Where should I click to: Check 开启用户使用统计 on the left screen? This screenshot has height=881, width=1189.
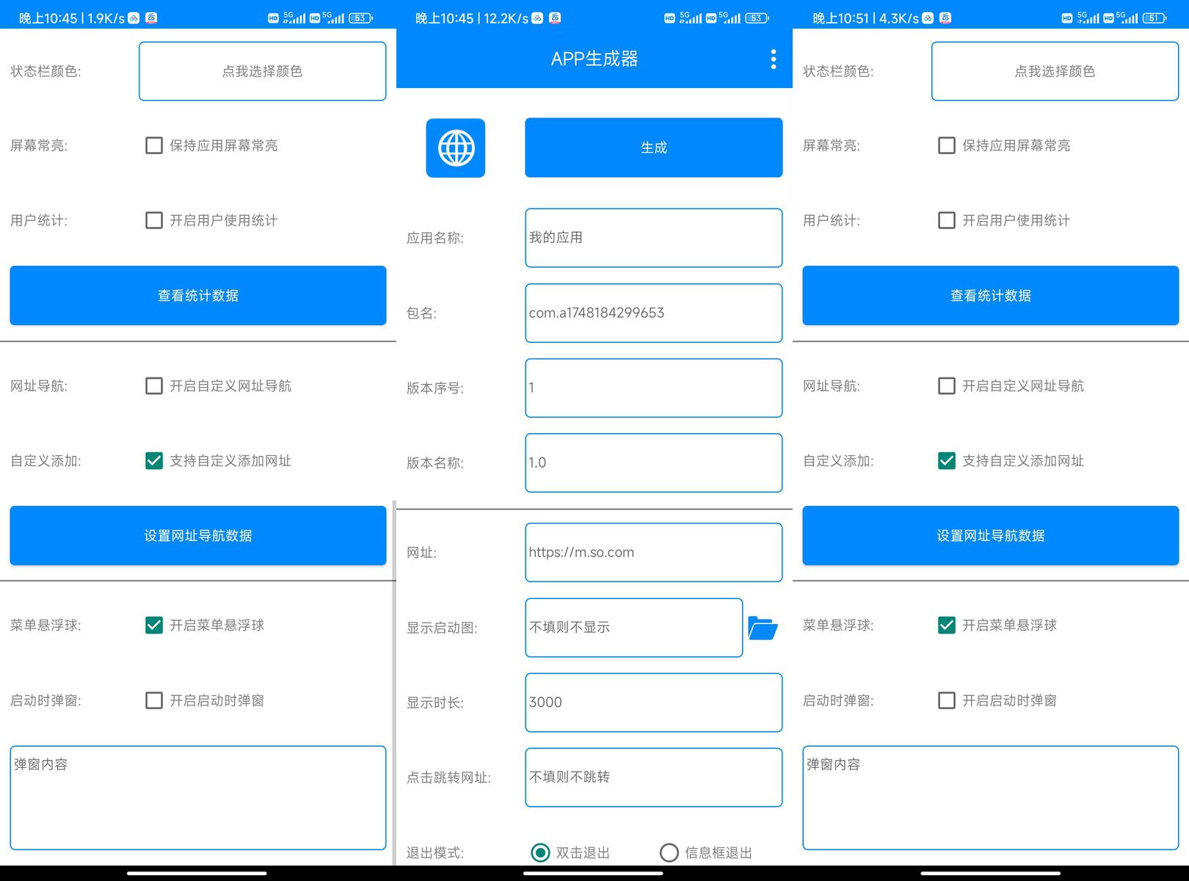154,220
